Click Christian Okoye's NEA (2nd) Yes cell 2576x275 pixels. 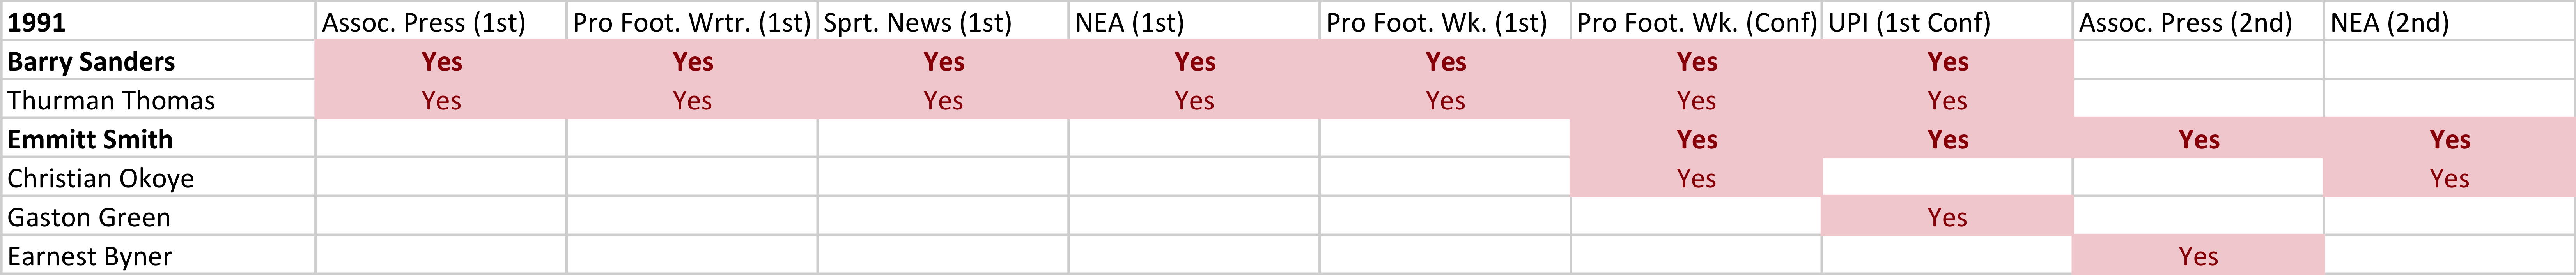2449,178
